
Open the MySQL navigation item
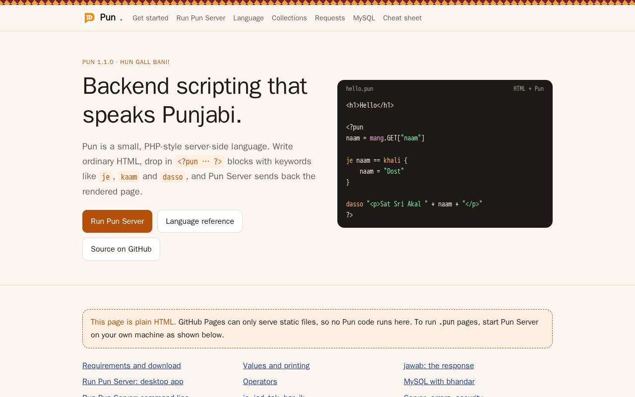point(364,18)
